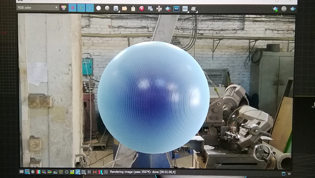Expand the 50% zoom dropdown
The height and width of the screenshot is (178, 315).
185,9
